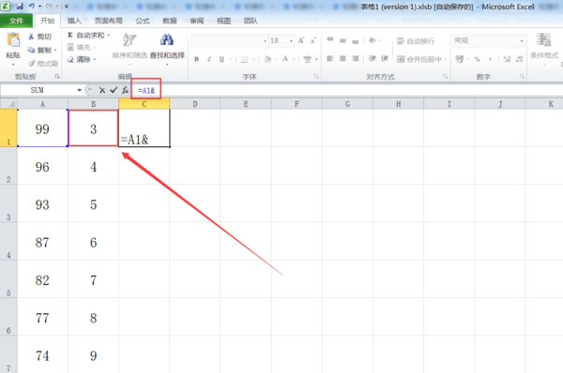This screenshot has width=563, height=373.
Task: Toggle Italic formatting
Action: pos(208,59)
